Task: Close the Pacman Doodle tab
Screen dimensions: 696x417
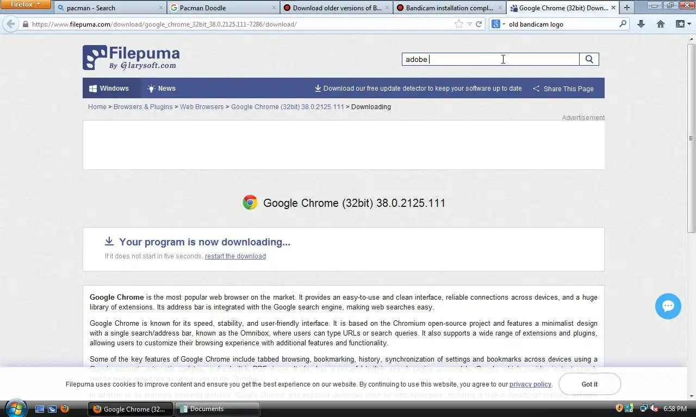Action: [274, 8]
